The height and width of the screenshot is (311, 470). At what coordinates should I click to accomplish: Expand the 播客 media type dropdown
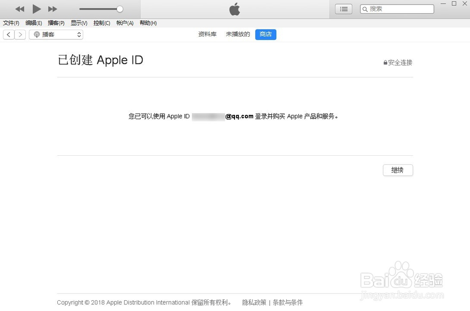(x=56, y=35)
